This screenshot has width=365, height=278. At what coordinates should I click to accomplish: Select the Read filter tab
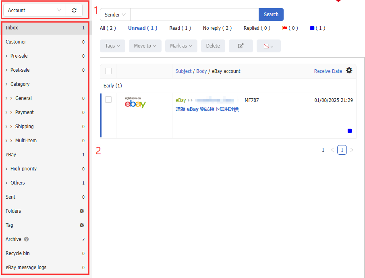[x=180, y=28]
